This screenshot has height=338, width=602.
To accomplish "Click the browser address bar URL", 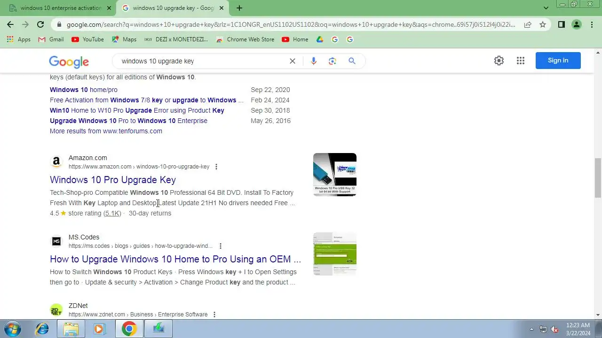I will [x=291, y=24].
